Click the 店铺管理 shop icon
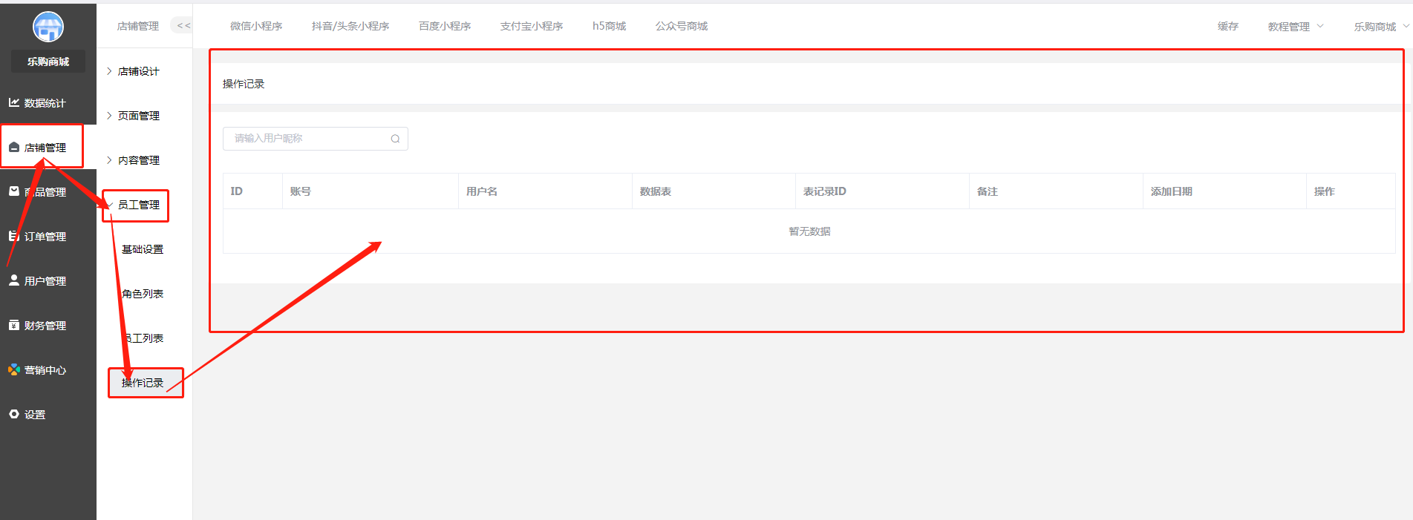This screenshot has height=520, width=1413. [14, 147]
